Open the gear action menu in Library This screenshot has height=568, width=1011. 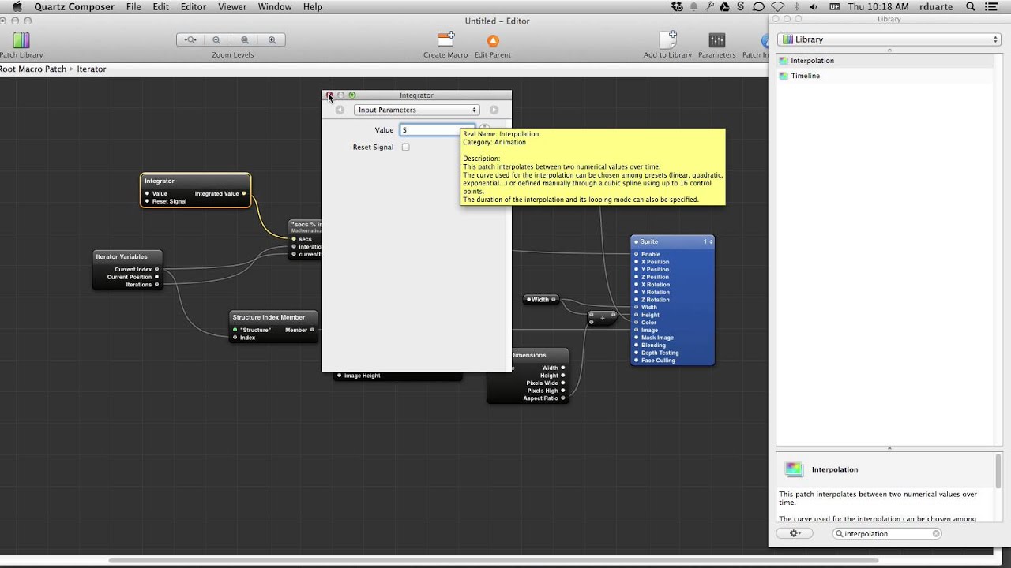[x=795, y=533]
